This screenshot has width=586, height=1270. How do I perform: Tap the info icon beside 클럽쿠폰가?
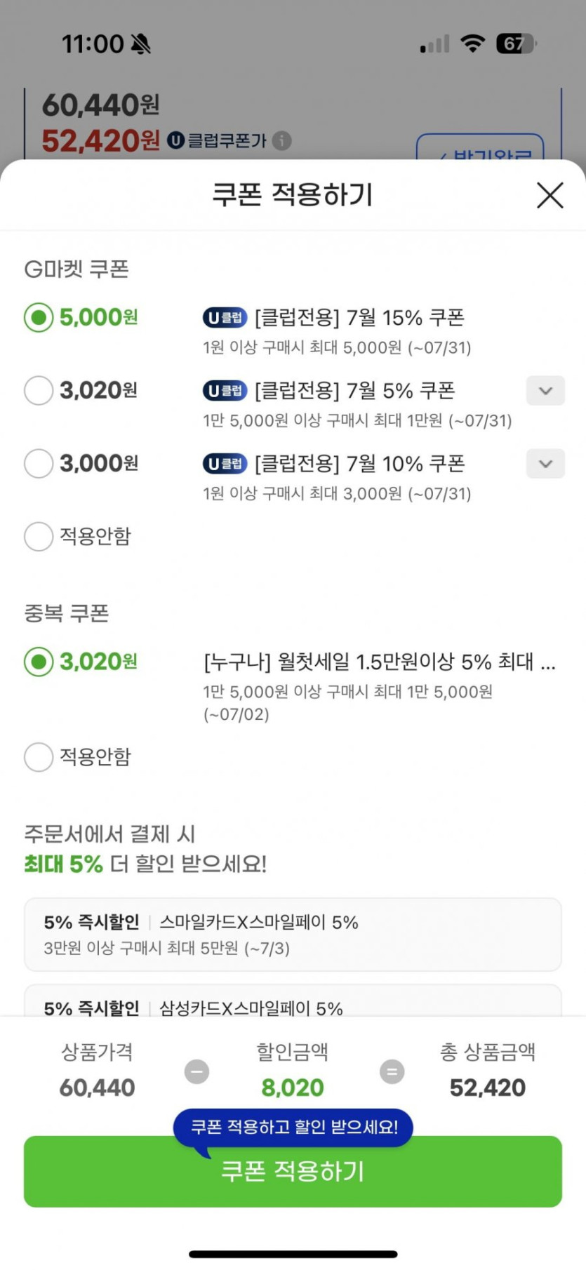tap(281, 141)
